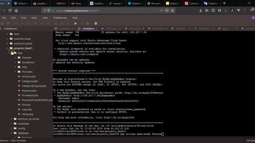255x143 pixels.
Task: Close the active Hotelserv terminal tab
Action: (x=96, y=29)
